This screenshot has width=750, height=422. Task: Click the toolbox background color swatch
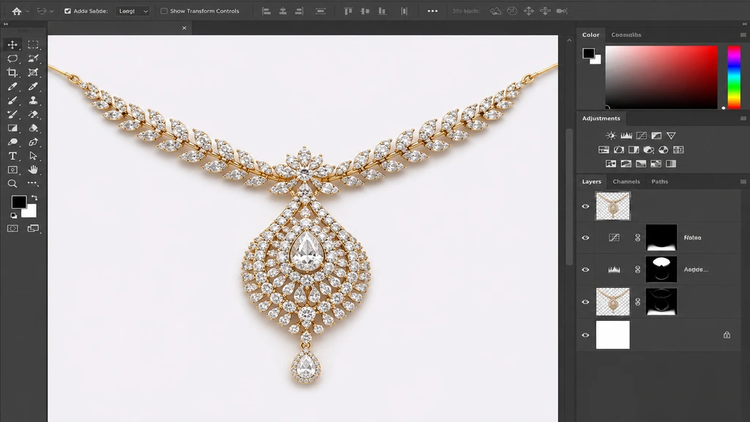tap(31, 212)
